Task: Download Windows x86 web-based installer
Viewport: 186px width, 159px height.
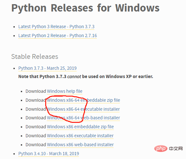Action: pos(80,145)
